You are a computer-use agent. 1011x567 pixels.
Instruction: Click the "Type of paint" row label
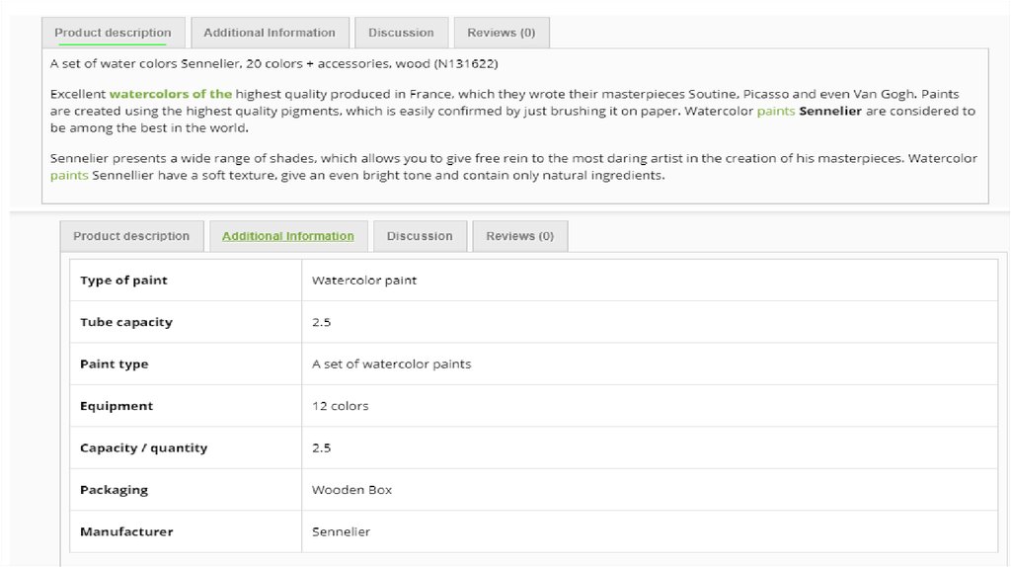(123, 281)
